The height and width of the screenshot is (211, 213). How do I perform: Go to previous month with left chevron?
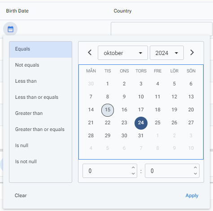pyautogui.click(x=90, y=52)
